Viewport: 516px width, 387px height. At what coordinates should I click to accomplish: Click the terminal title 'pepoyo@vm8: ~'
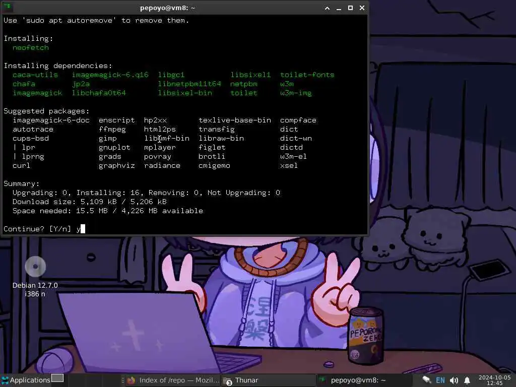(167, 8)
